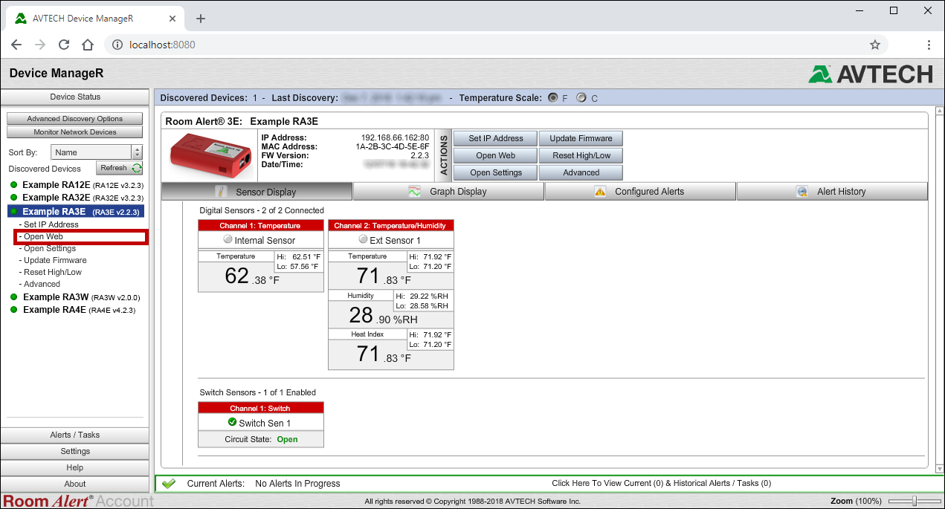Click the browser reload page icon
This screenshot has width=945, height=509.
(64, 45)
